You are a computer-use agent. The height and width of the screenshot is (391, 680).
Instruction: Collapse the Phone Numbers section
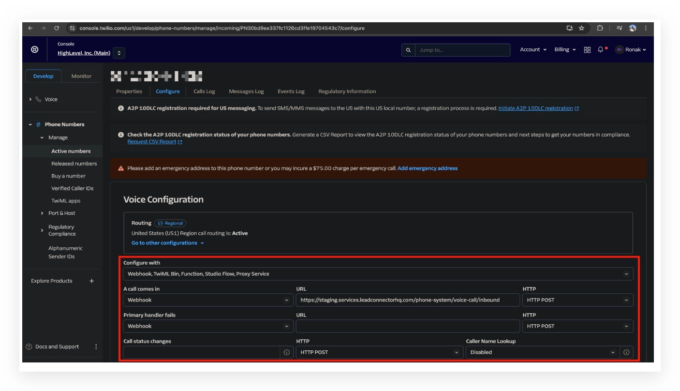[30, 124]
